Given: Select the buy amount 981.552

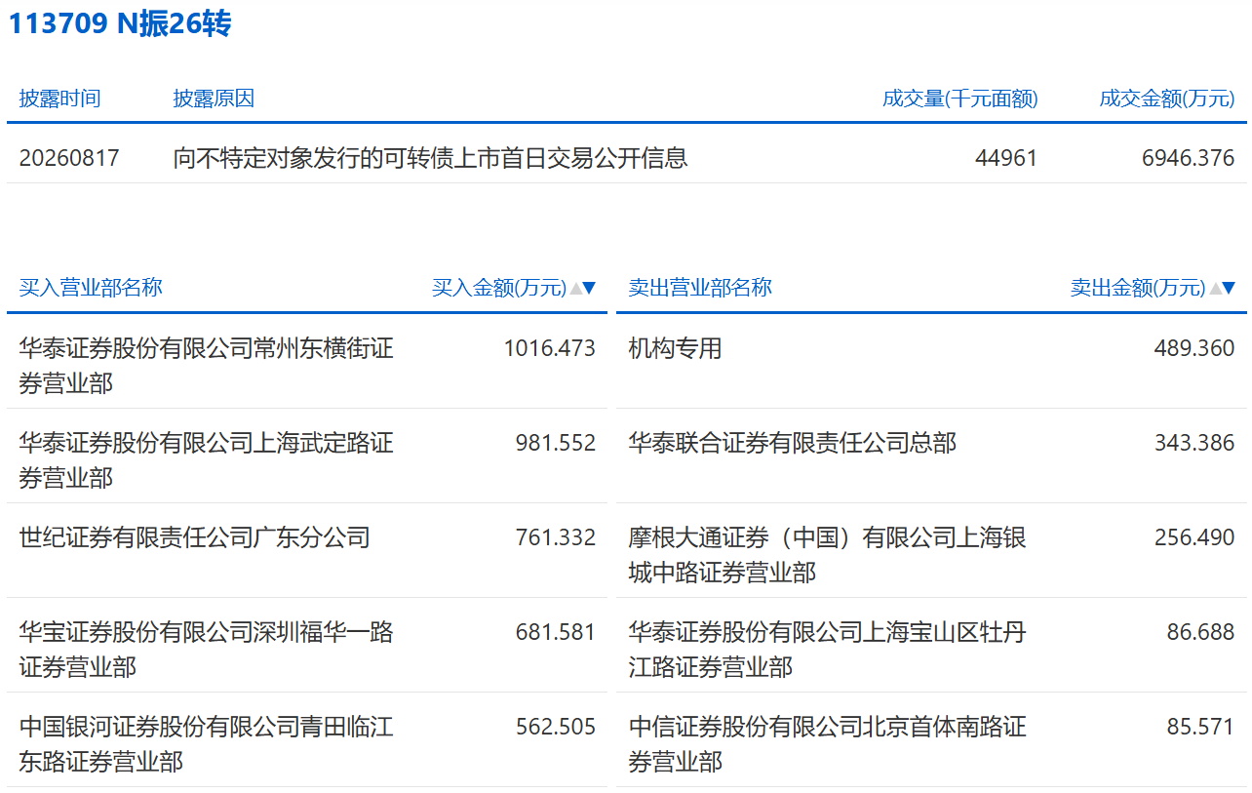Looking at the screenshot, I should pos(556,443).
